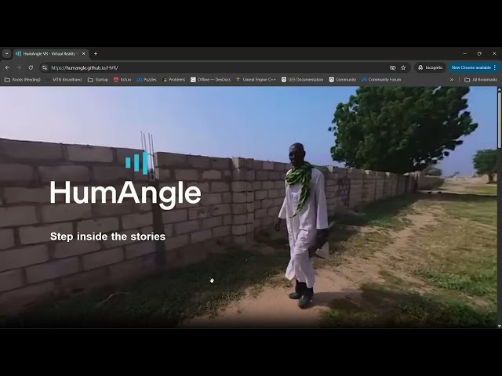Open Offline — DevDocs bookmark
Viewport: 502px width, 376px height.
pos(211,80)
